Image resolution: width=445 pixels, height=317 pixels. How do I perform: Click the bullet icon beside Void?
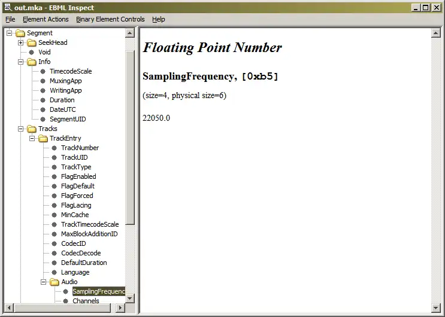click(32, 52)
